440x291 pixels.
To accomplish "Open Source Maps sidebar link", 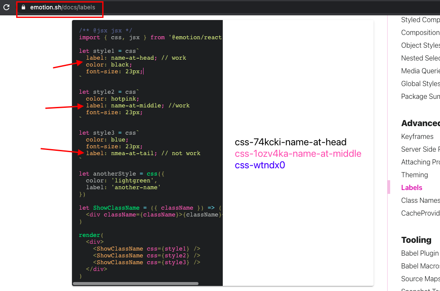I will coord(420,279).
